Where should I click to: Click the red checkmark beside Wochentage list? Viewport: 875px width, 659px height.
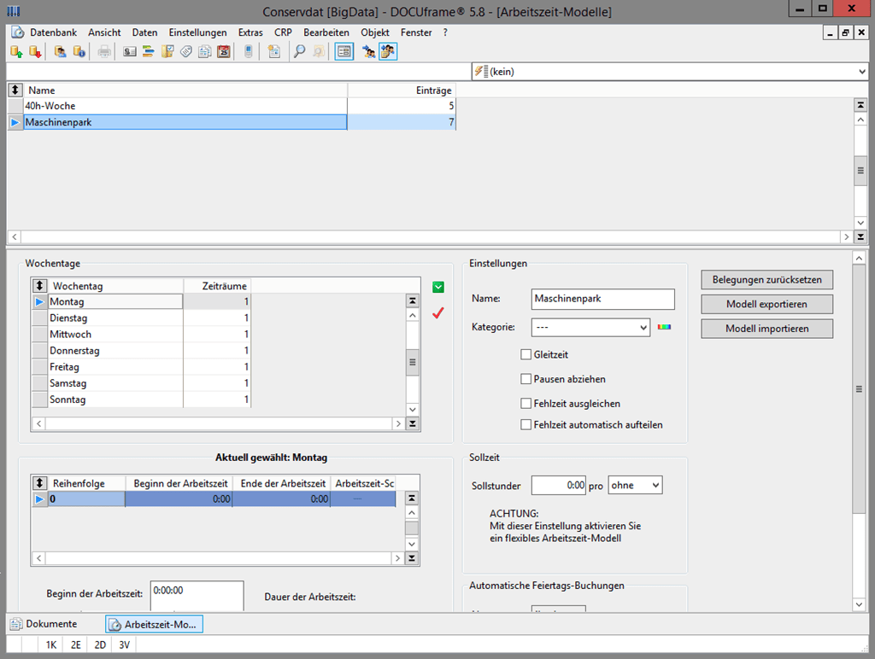point(438,313)
